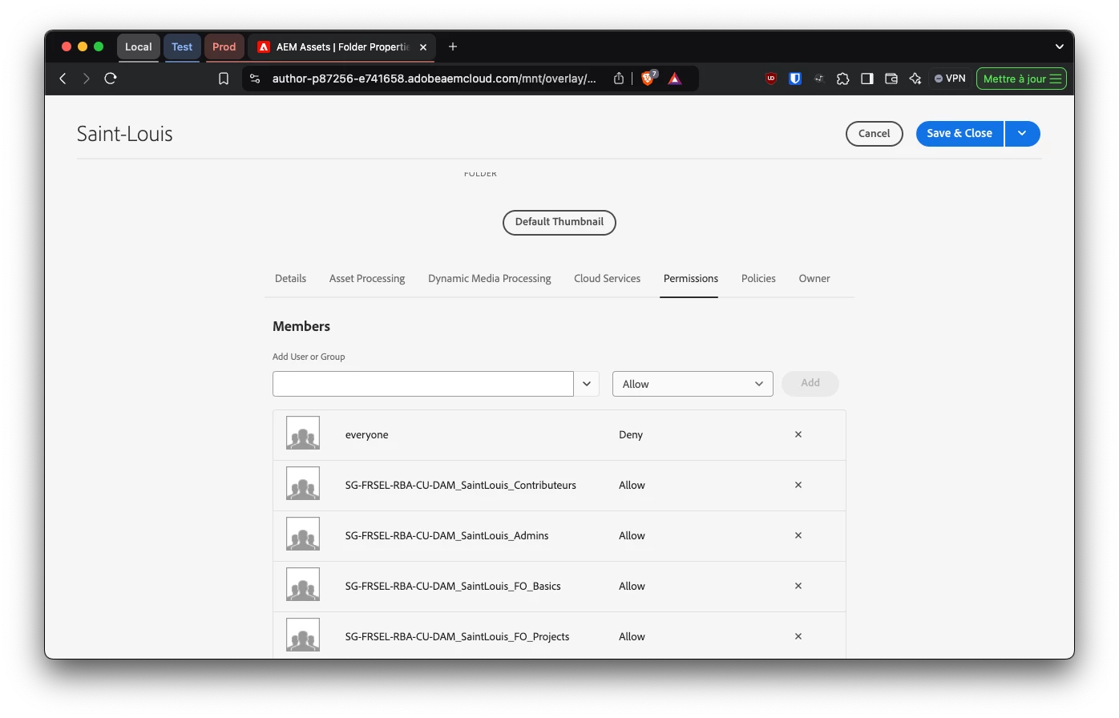Cancel folder property changes
This screenshot has width=1119, height=718.
click(874, 134)
